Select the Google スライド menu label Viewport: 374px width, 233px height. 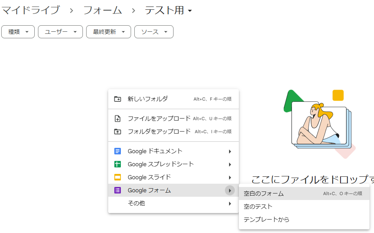pyautogui.click(x=149, y=177)
